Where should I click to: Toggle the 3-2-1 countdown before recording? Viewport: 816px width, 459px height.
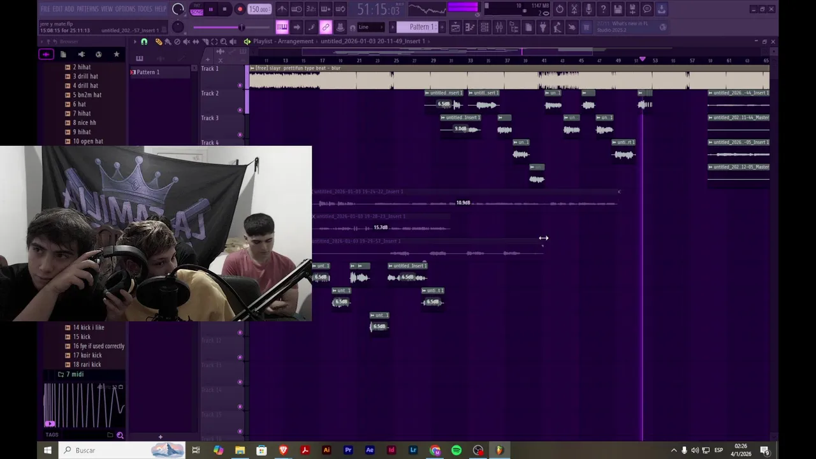click(310, 9)
